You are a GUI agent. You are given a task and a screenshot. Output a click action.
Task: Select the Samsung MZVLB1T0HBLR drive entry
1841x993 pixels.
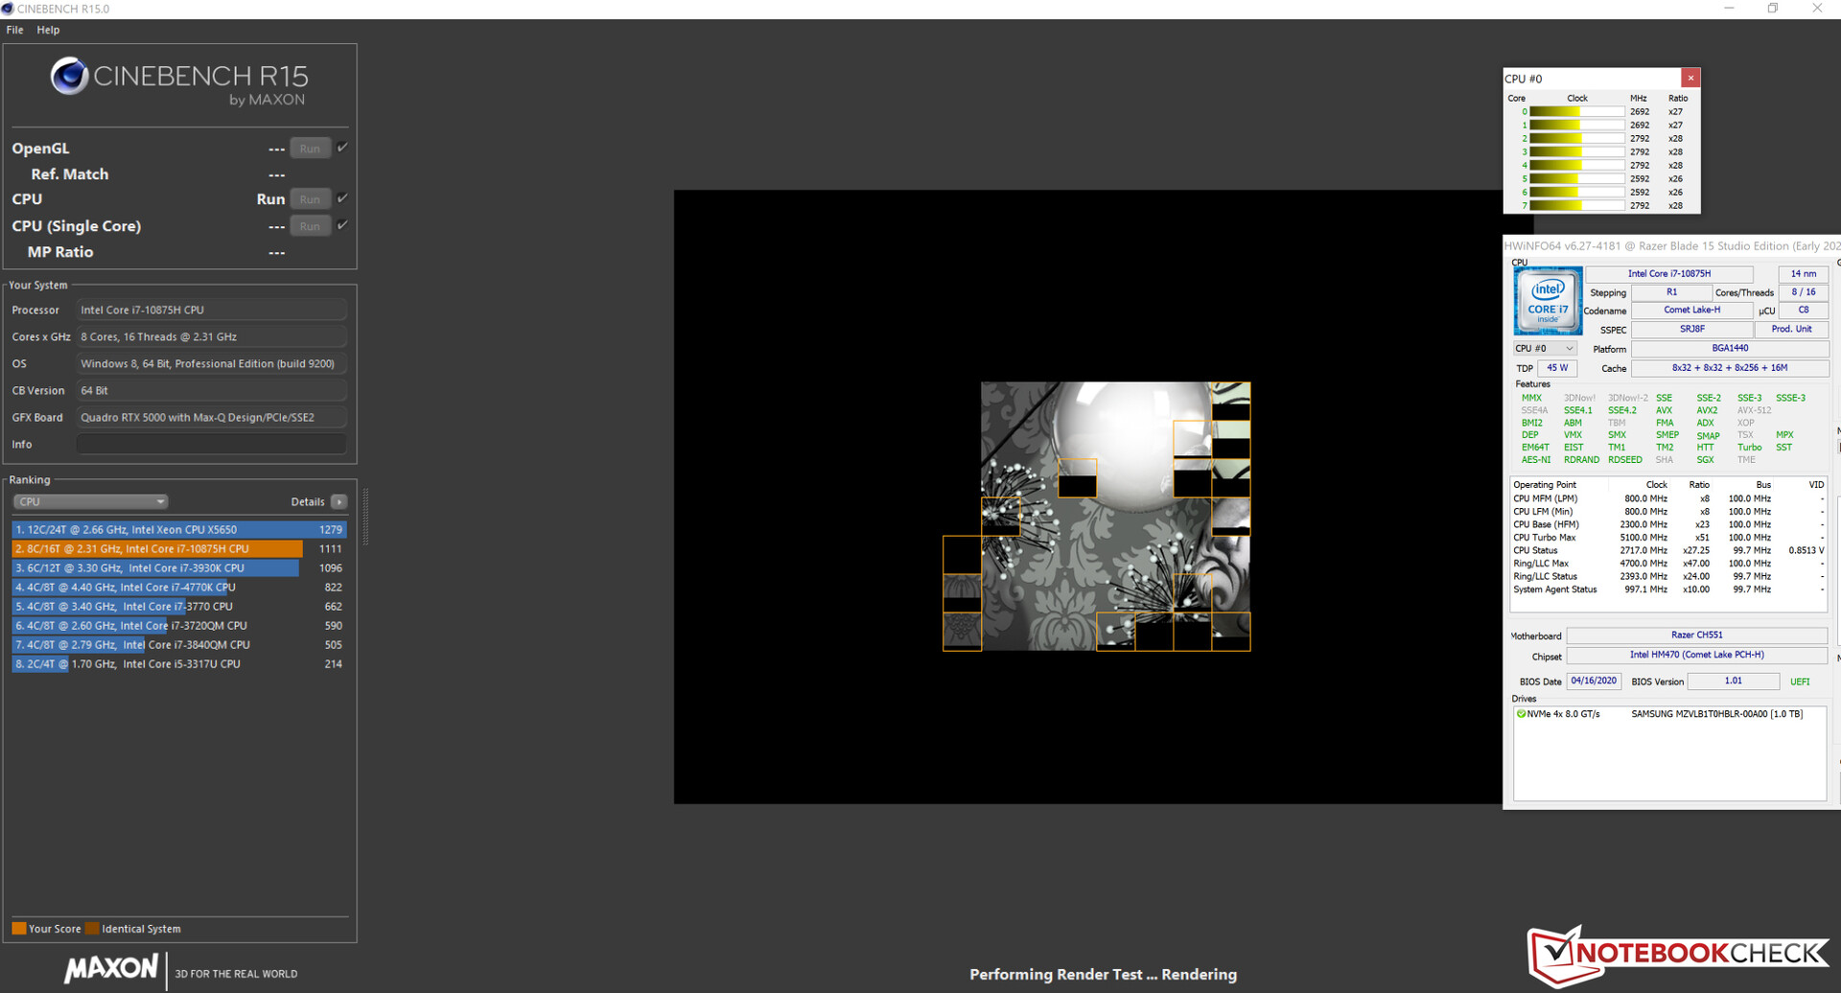tap(1669, 714)
